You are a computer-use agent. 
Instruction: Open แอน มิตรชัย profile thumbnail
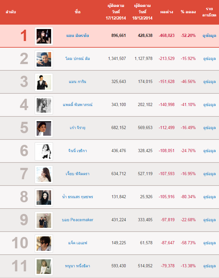pos(44,36)
